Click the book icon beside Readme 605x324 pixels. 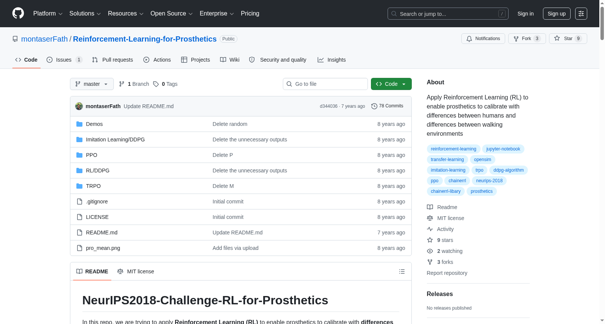[x=430, y=207]
